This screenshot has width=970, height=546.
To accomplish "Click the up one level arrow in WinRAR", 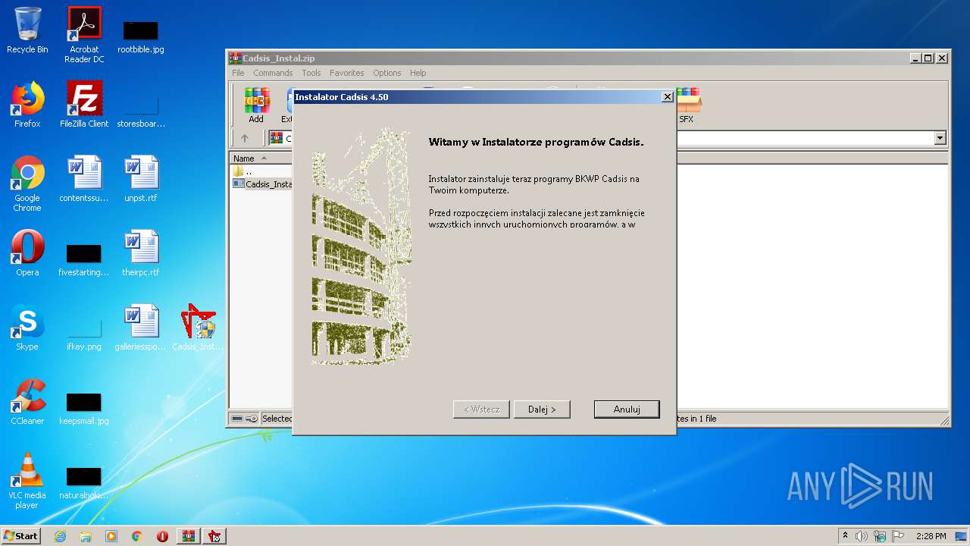I will (244, 138).
